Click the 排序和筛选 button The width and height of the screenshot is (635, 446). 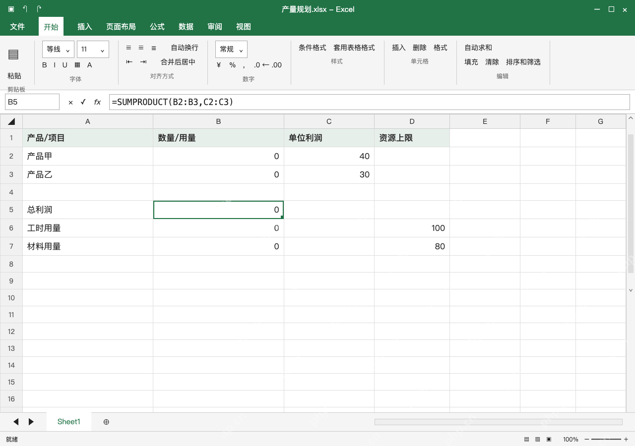pos(523,62)
